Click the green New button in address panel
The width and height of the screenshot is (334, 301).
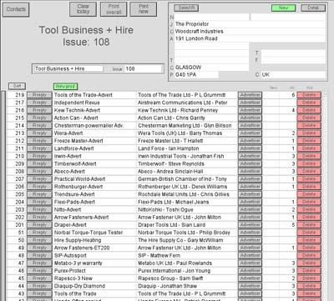tap(284, 8)
